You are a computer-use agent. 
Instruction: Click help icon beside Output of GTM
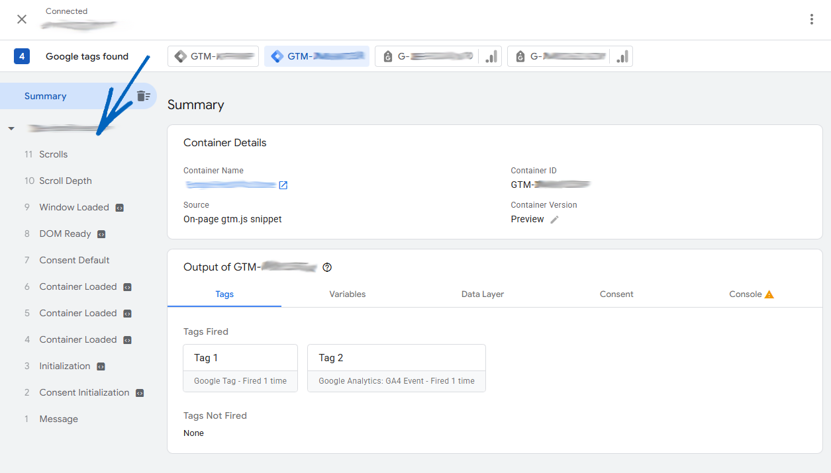coord(327,267)
